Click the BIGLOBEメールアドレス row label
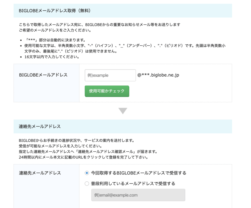The width and height of the screenshot is (251, 208). click(x=43, y=75)
